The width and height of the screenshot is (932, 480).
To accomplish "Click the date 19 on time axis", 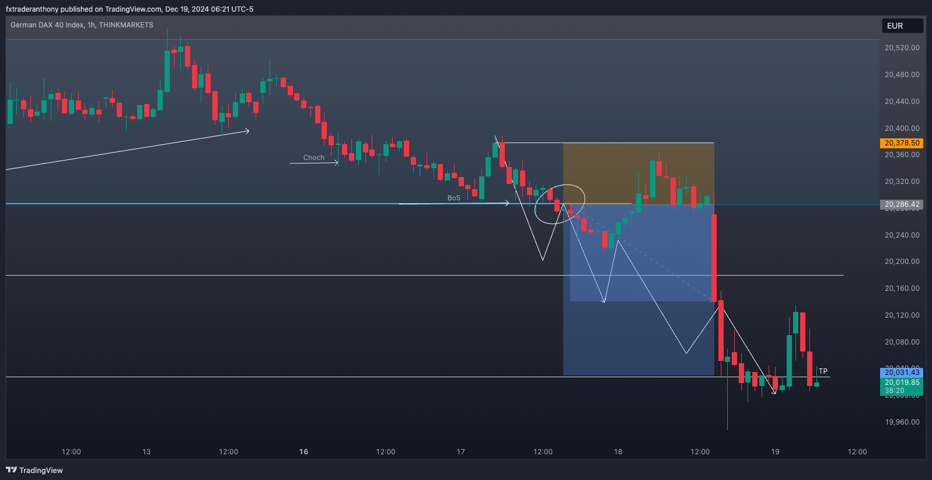I will click(x=775, y=452).
